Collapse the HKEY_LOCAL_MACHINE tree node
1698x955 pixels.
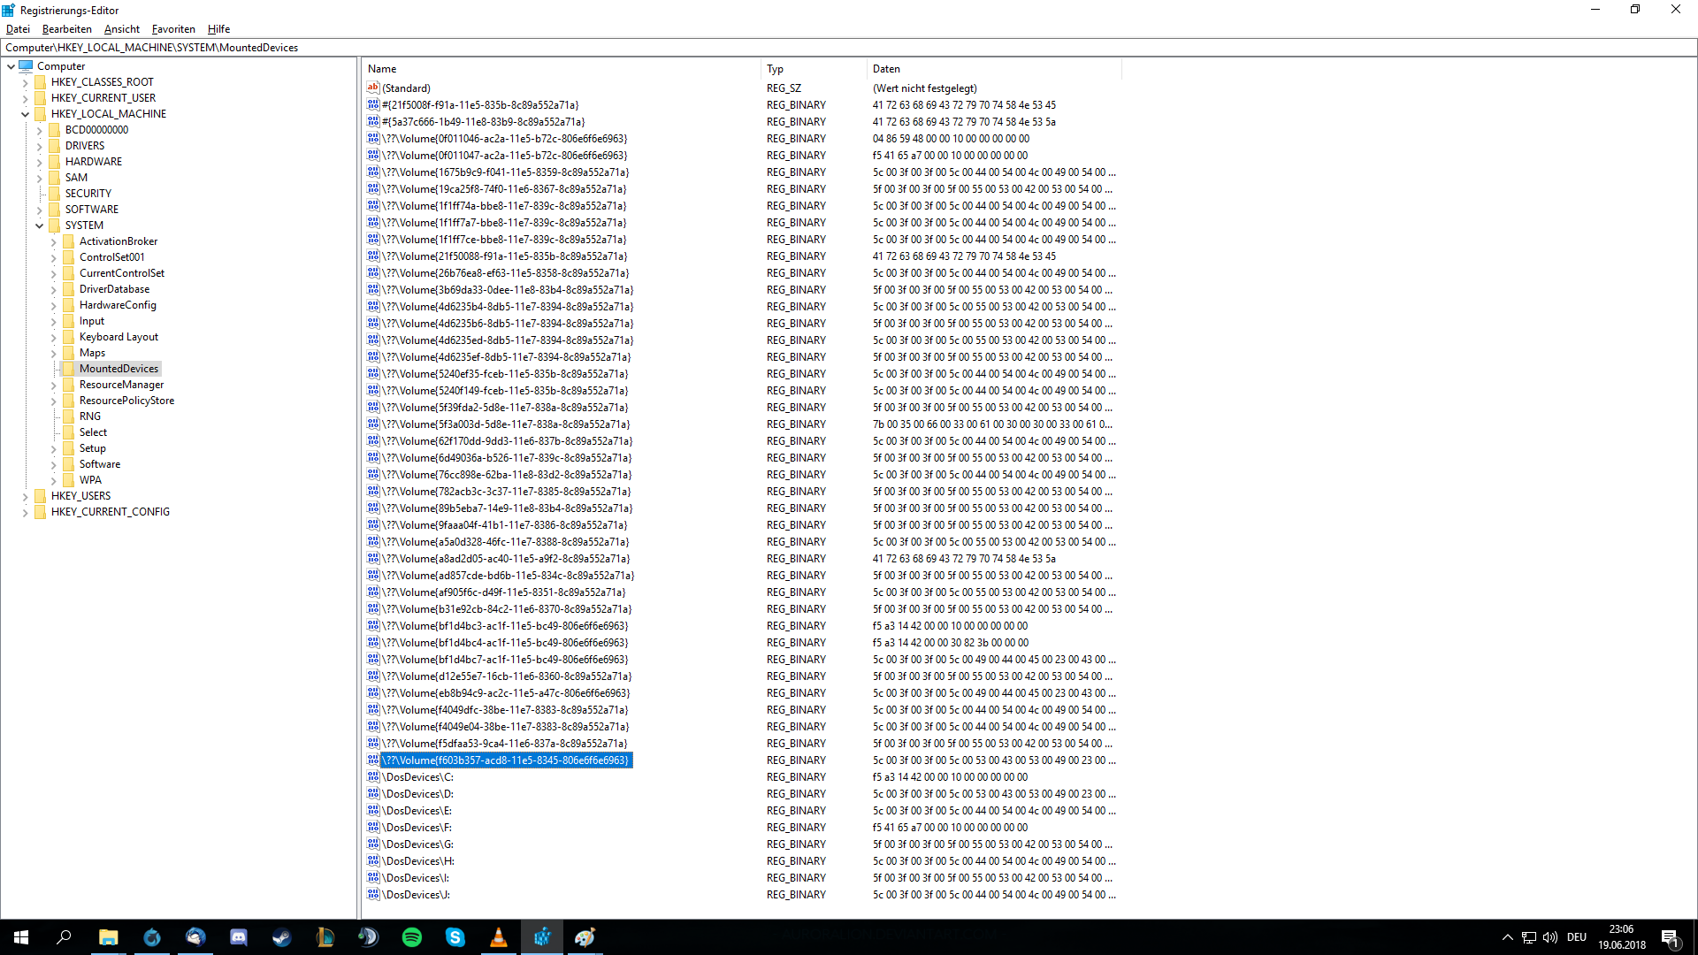(26, 114)
